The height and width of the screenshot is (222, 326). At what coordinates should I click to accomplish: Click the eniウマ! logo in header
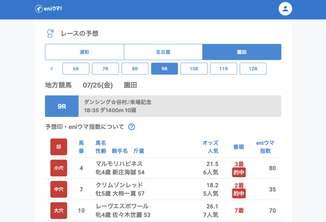(48, 9)
